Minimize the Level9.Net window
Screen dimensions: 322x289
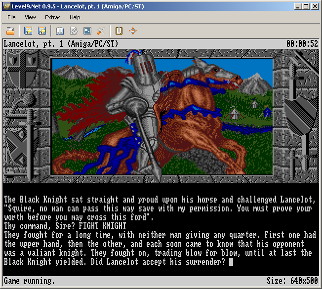(x=298, y=6)
